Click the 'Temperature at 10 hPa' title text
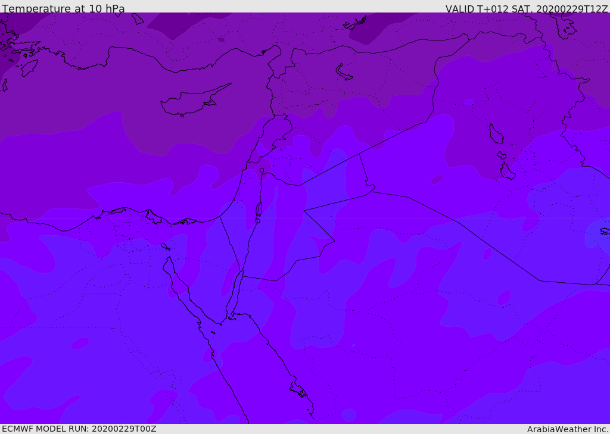610x434 pixels. pos(63,8)
